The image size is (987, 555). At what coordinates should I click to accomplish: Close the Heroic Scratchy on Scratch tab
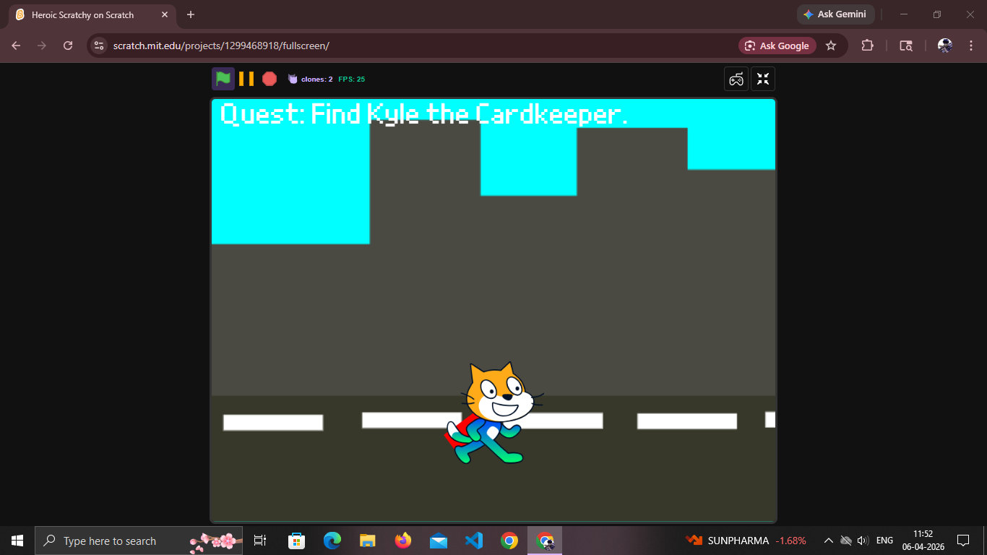point(164,14)
